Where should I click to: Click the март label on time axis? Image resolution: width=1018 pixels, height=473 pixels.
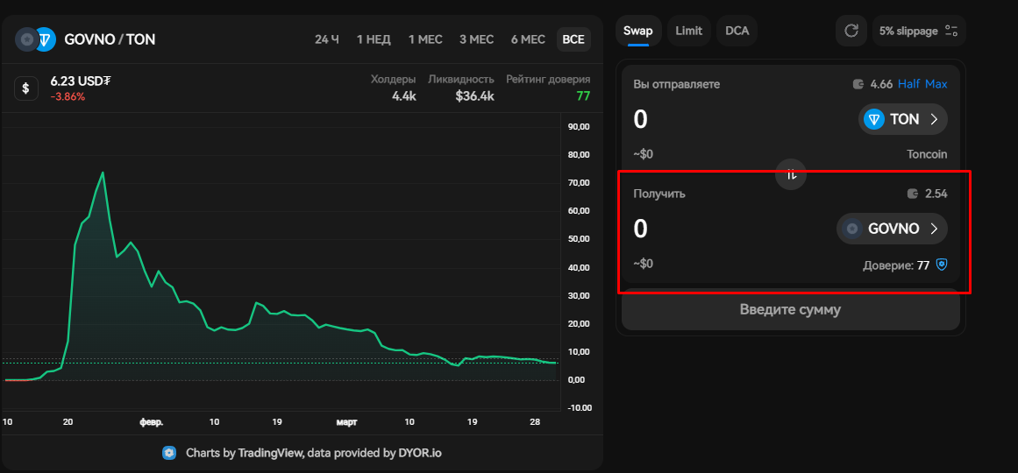pyautogui.click(x=346, y=421)
